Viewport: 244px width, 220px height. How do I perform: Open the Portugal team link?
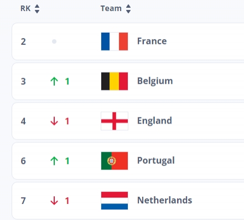click(156, 161)
